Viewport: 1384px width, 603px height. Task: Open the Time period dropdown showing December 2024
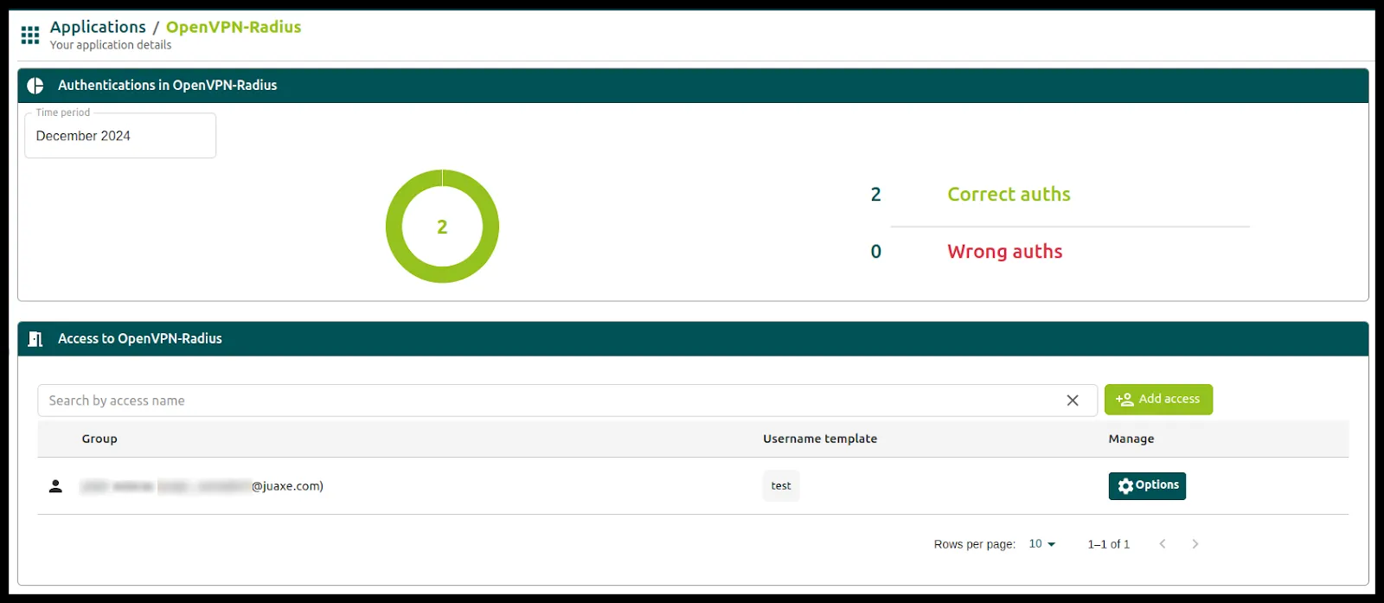(120, 136)
